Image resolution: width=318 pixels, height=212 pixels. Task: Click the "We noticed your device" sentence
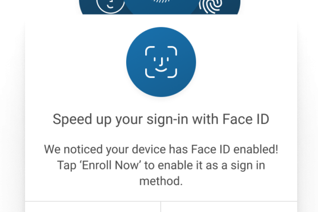click(x=161, y=149)
